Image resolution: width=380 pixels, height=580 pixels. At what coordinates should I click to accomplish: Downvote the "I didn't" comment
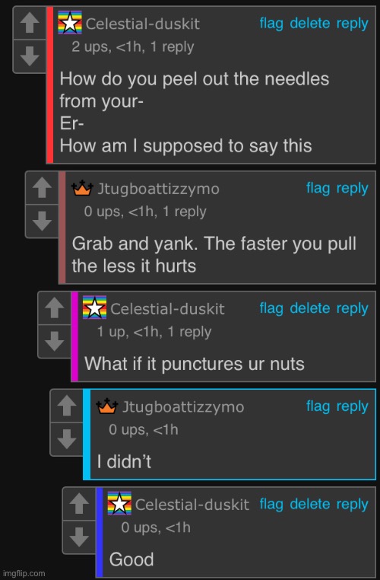tap(67, 439)
